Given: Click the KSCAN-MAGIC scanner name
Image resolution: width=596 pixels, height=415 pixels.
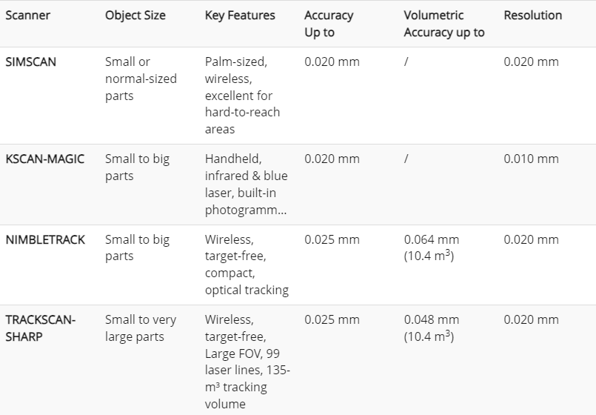Looking at the screenshot, I should [44, 159].
